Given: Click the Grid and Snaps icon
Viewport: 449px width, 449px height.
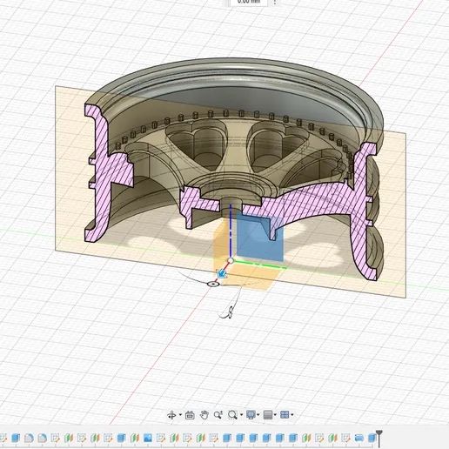Looking at the screenshot, I should point(268,415).
